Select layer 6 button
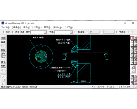Viewport: 137px width, 109px height. pyautogui.click(x=132, y=59)
